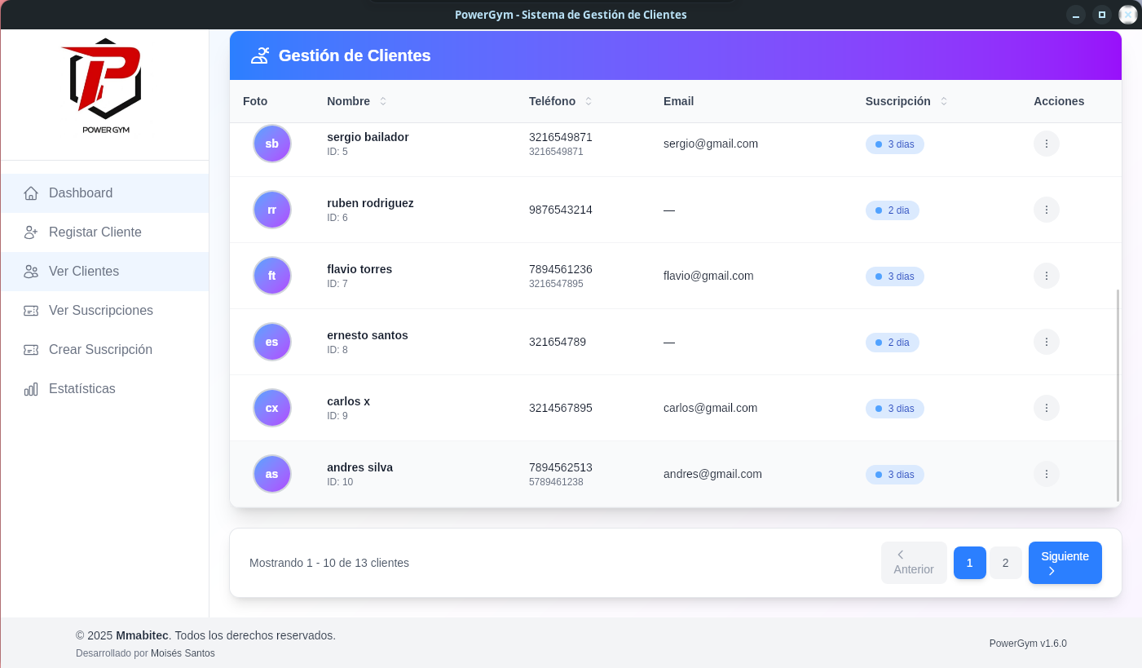Screen dimensions: 1142x668
Task: Click the '3 dias' badge for sergio bailador
Action: (895, 144)
